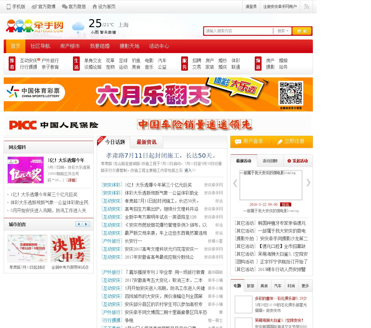Switch to 最新资讯 tab

coord(147,142)
